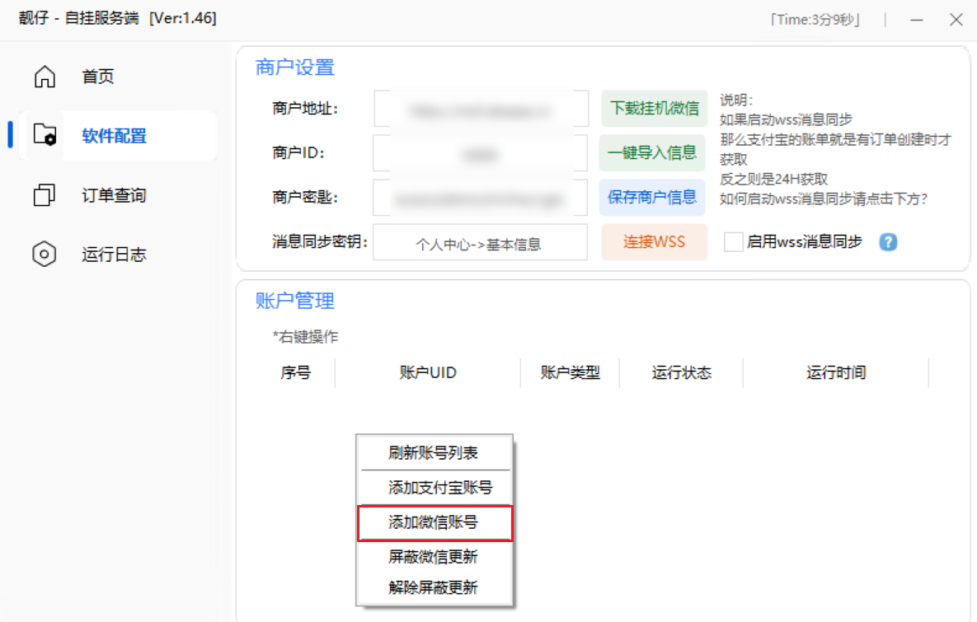Click the 保存商户信息 button
Viewport: 977px width, 622px height.
click(x=652, y=198)
